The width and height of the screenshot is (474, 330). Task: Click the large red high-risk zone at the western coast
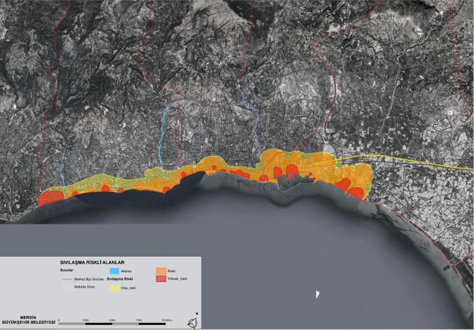coord(51,198)
